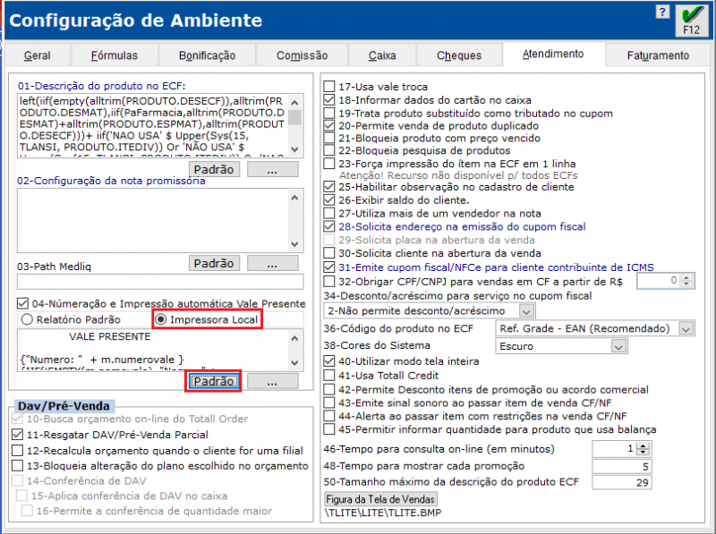
Task: Toggle 11-Resgatar DAV/Pré-Venda Parcial checkbox
Action: pos(17,434)
